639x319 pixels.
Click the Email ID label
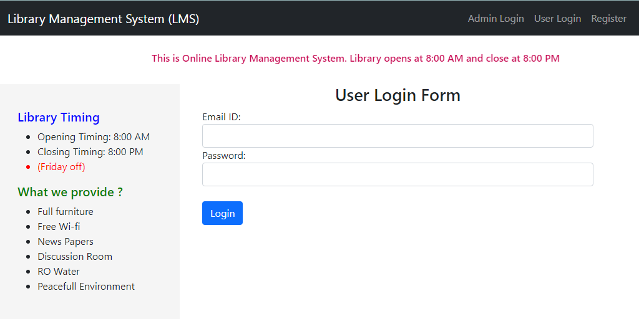[222, 117]
